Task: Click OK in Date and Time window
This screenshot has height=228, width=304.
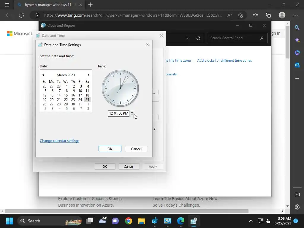Action: (x=105, y=167)
